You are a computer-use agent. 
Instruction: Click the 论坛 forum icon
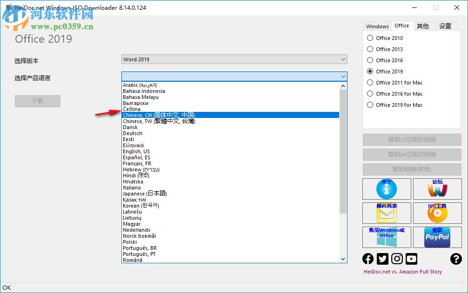tap(437, 189)
